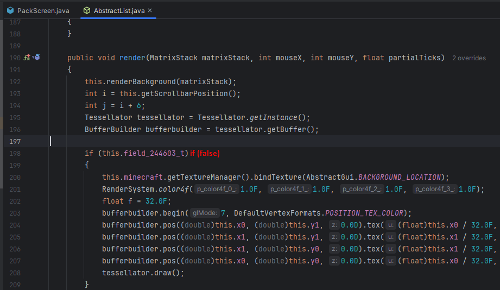
Task: Click 'MatrixStack' type on line 190
Action: [174, 58]
